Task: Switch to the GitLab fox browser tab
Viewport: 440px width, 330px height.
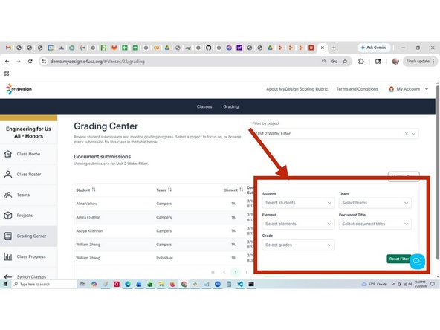Action: [x=114, y=48]
